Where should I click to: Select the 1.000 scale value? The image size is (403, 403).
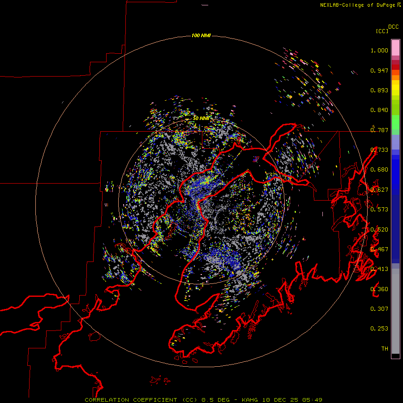coord(379,50)
